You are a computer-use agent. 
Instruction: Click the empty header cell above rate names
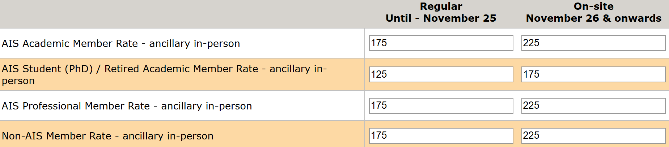point(181,14)
